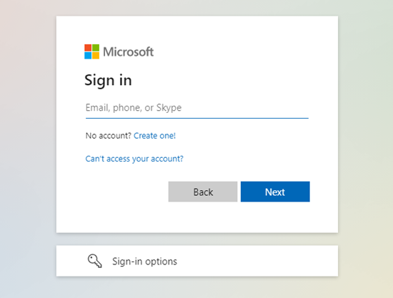This screenshot has width=393, height=298.
Task: Open the "Create one!" link
Action: tap(154, 136)
